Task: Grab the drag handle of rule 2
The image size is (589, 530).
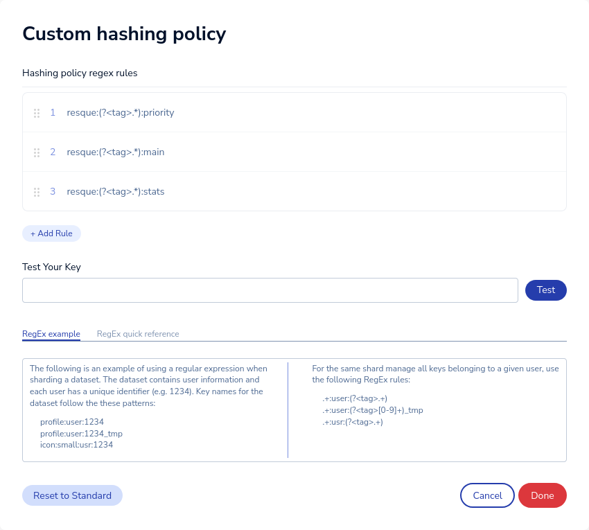Action: (x=37, y=152)
